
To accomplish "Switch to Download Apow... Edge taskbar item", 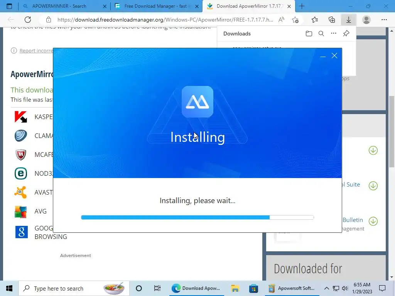I will click(196, 288).
